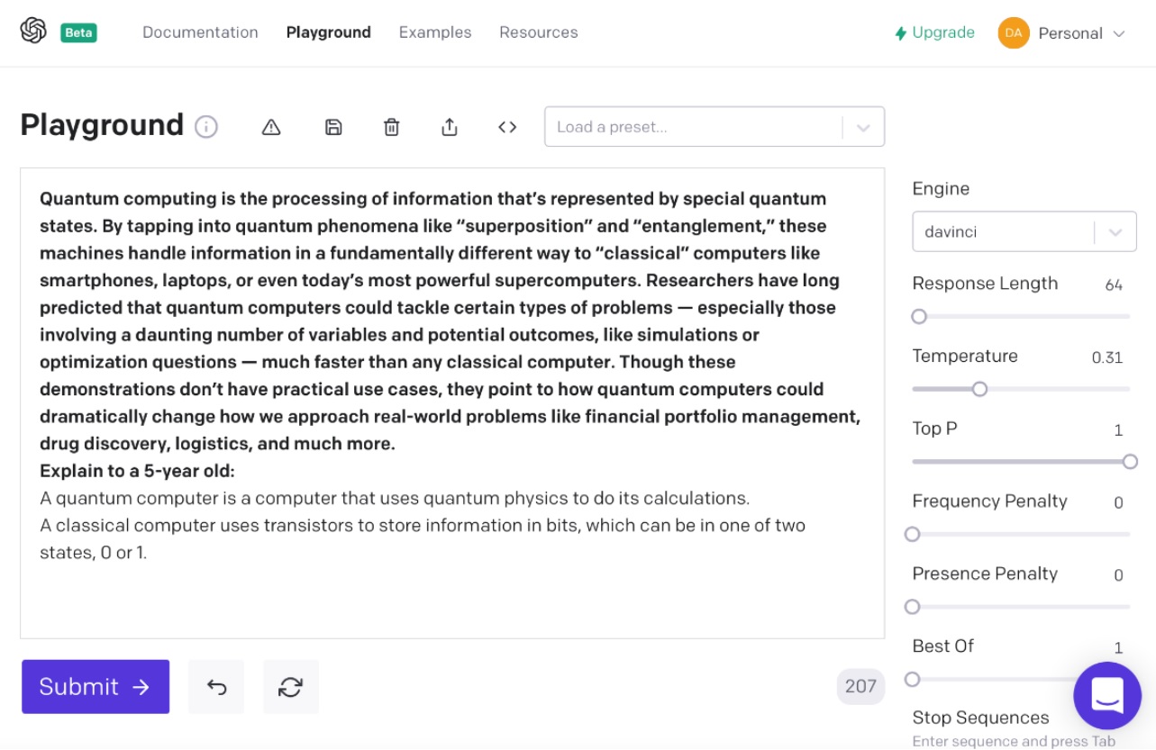Image resolution: width=1156 pixels, height=750 pixels.
Task: Undo the last completion with the arrow icon
Action: 216,687
